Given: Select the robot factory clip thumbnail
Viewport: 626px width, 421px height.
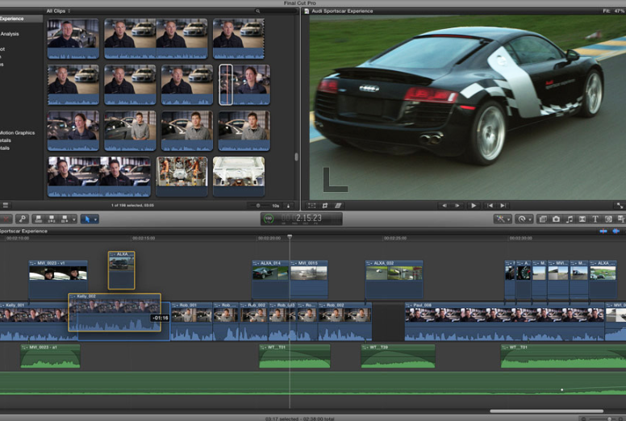Looking at the screenshot, I should [x=182, y=177].
